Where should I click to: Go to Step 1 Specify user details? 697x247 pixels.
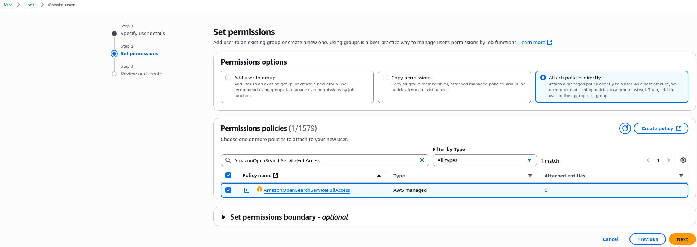click(x=143, y=34)
